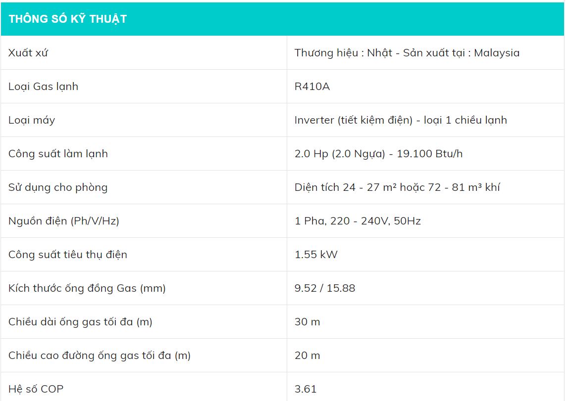Click the Chiều cao đường ống gas label
566x401 pixels.
pyautogui.click(x=100, y=356)
